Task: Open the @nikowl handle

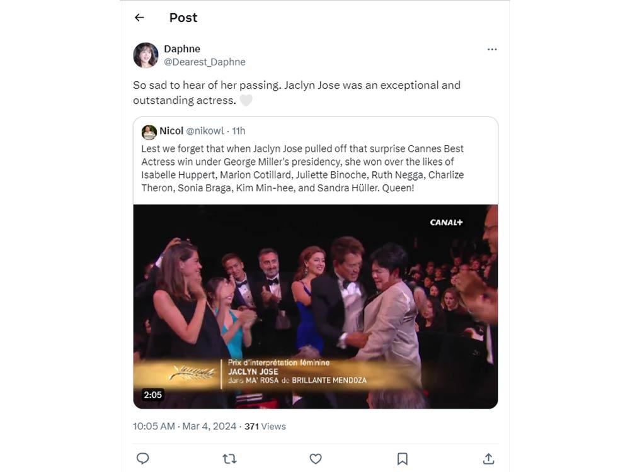Action: click(x=205, y=131)
